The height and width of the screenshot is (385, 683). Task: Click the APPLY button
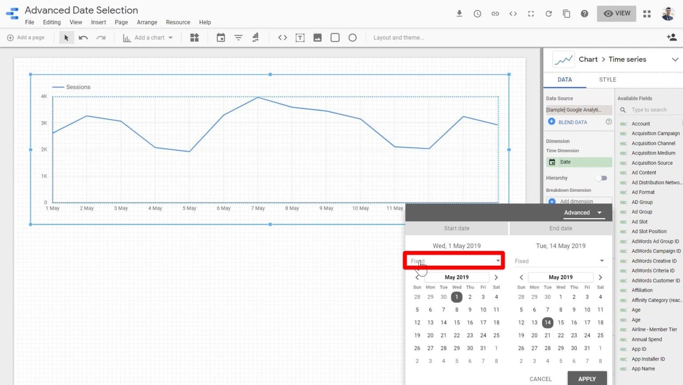coord(587,378)
